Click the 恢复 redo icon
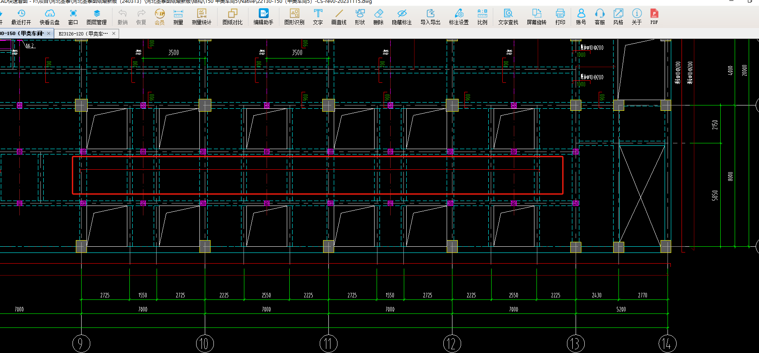759x353 pixels. click(x=141, y=17)
